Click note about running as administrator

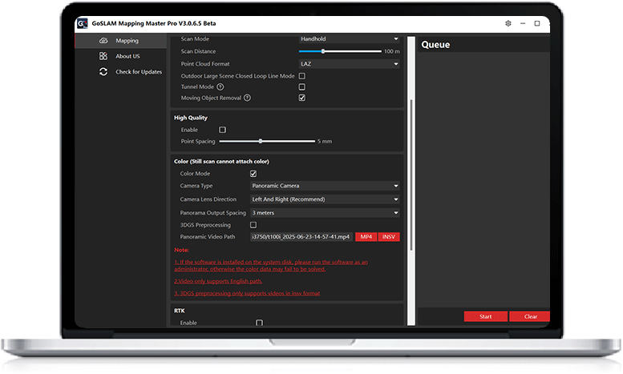click(270, 266)
